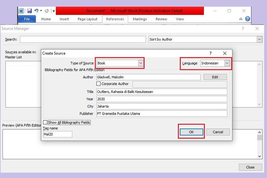Open the File tab

(x=27, y=19)
